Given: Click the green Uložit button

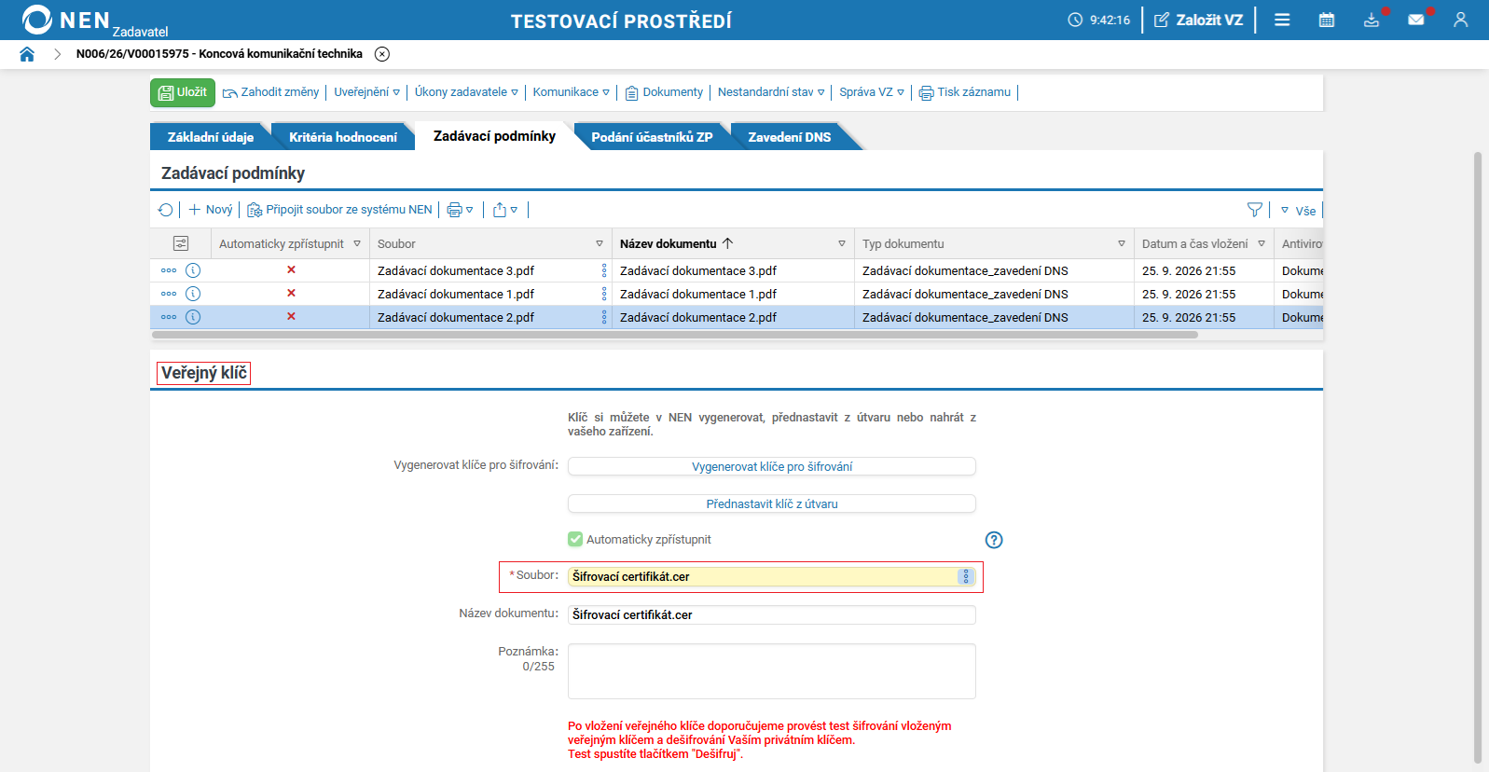Looking at the screenshot, I should 183,92.
